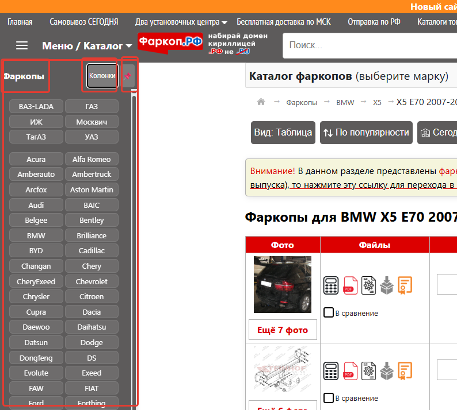457x410 pixels.
Task: Open the orange certificate icon in first product row
Action: [x=405, y=285]
